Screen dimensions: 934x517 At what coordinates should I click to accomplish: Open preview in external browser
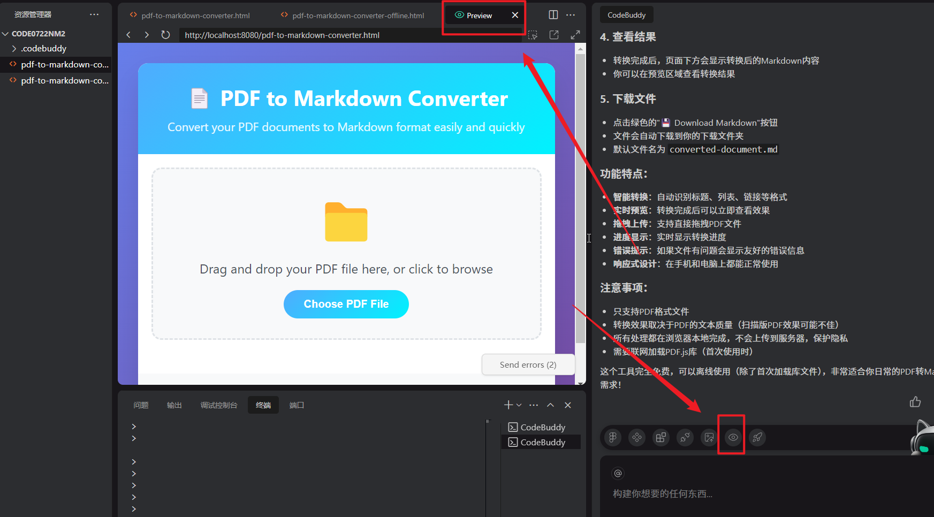554,35
